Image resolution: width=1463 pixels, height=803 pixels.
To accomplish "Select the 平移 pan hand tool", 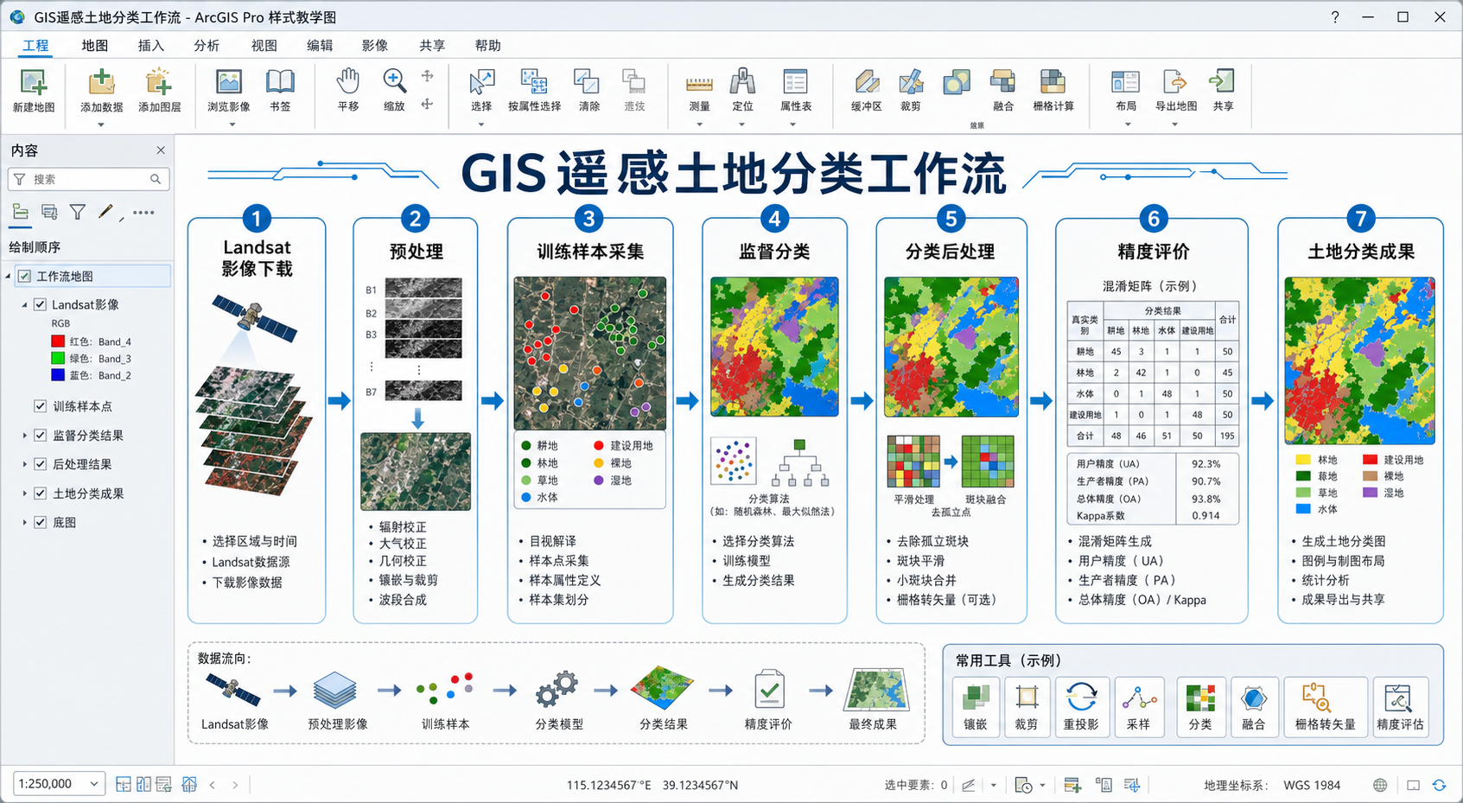I will [348, 80].
